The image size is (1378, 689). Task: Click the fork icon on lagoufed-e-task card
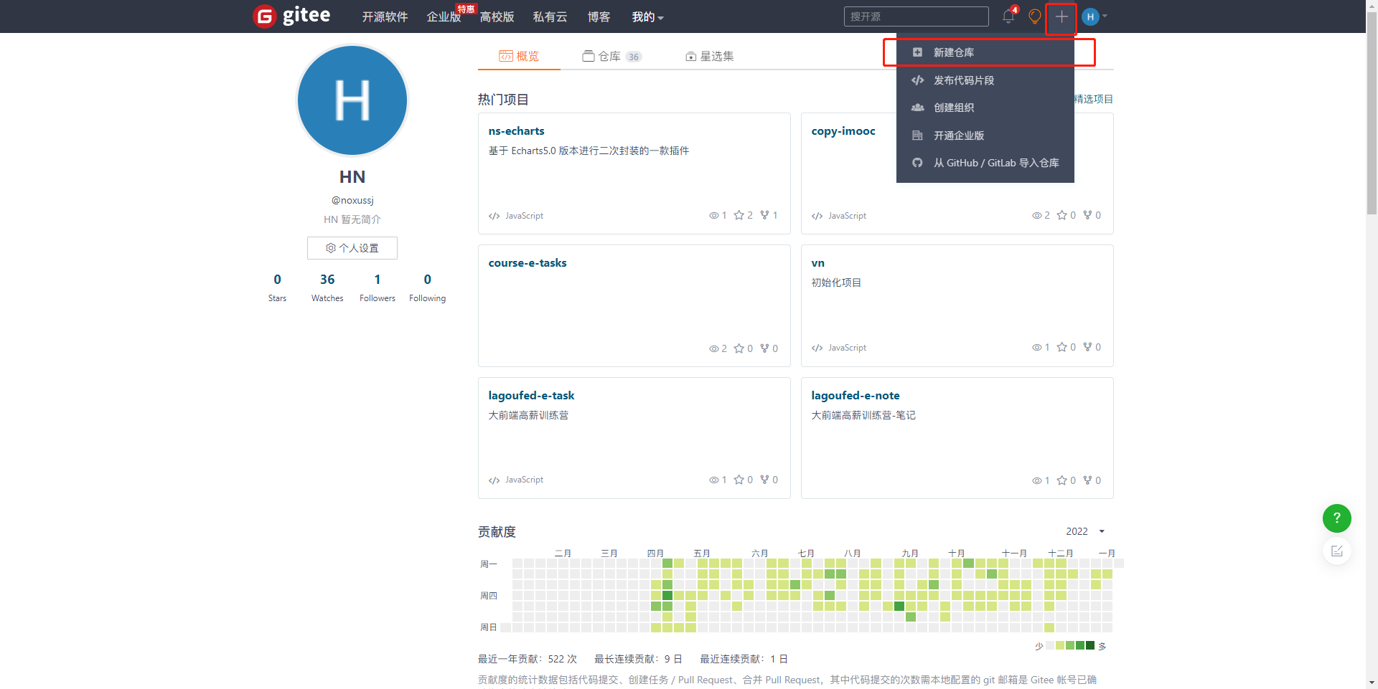[764, 480]
